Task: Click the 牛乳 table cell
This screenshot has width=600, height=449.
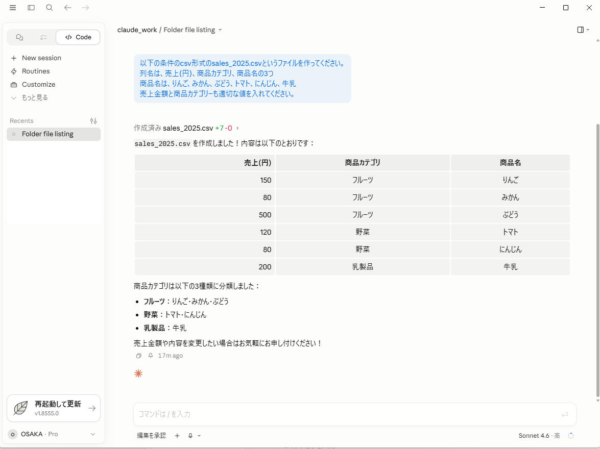Action: pos(510,267)
